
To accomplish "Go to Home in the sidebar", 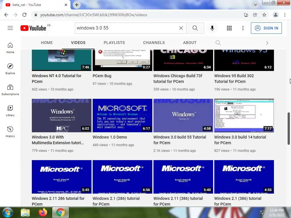I will tap(10, 48).
